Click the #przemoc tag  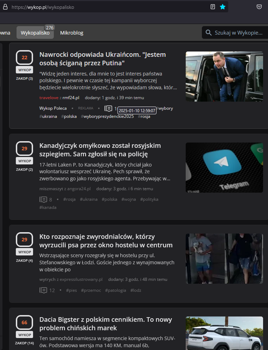(x=91, y=290)
